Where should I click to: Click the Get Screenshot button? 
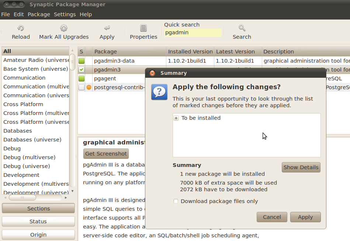coord(106,154)
